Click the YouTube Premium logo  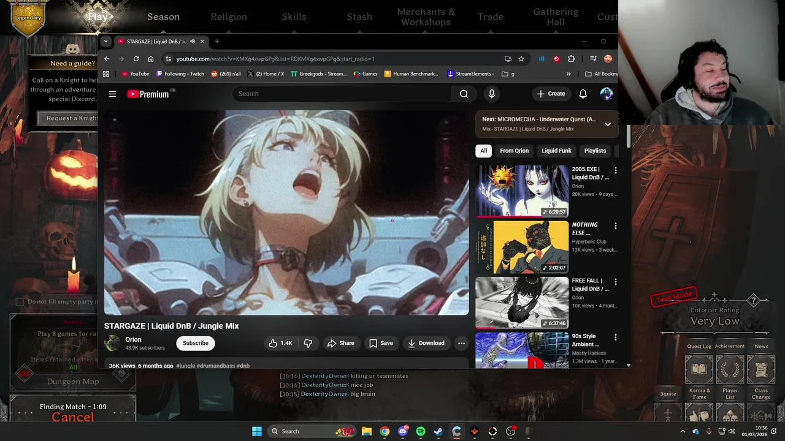point(148,94)
